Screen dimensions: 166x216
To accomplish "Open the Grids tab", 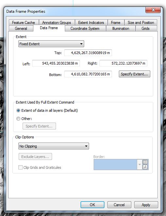I will coord(145,29).
